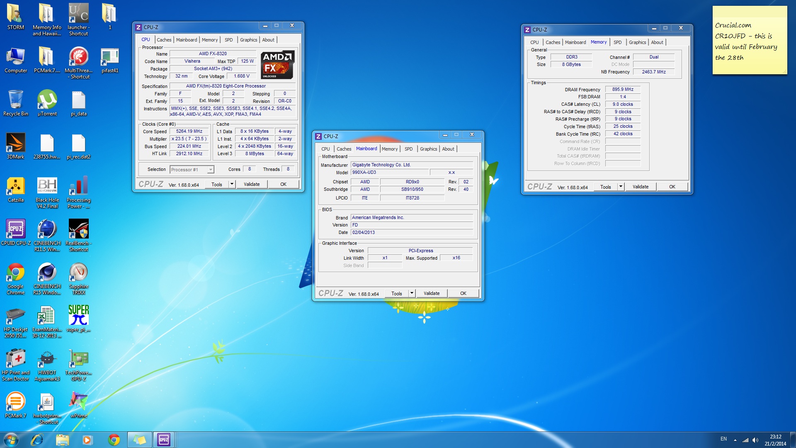Launch CINEBENCH R11.5 desktop icon
This screenshot has height=448, width=796.
(47, 236)
